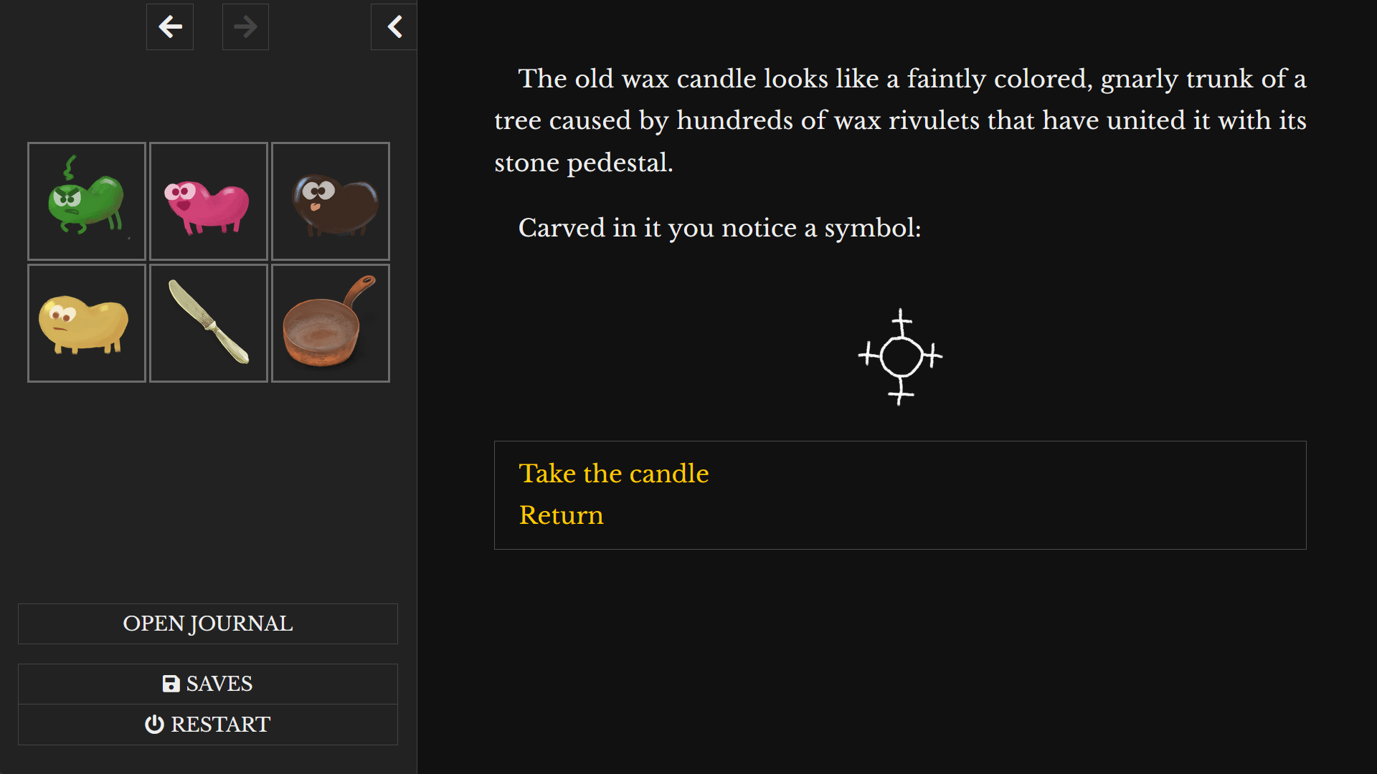Restart the game
This screenshot has width=1377, height=774.
(x=208, y=725)
